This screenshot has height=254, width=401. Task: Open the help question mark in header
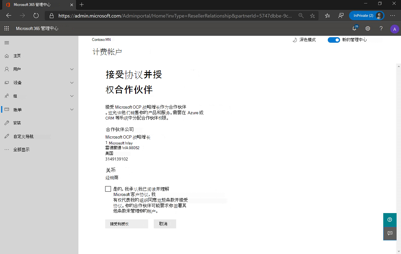tap(381, 28)
